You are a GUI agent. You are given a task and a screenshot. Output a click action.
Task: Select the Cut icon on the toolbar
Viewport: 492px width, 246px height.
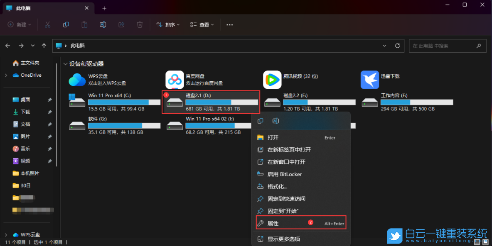coord(48,24)
